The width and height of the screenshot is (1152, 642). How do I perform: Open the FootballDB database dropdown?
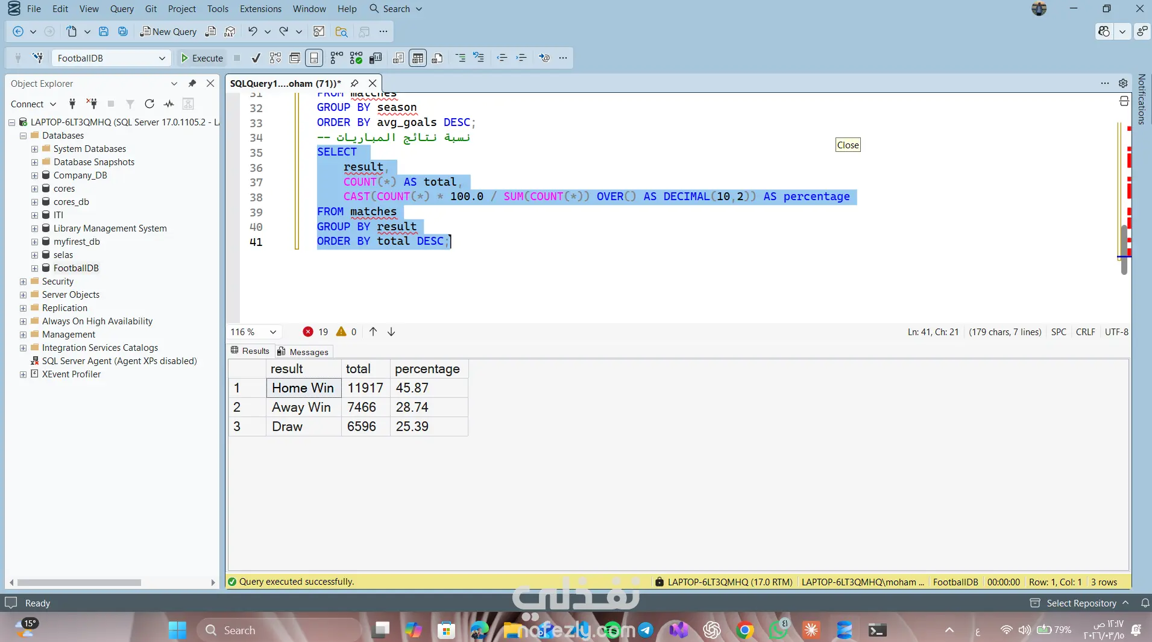coord(162,58)
